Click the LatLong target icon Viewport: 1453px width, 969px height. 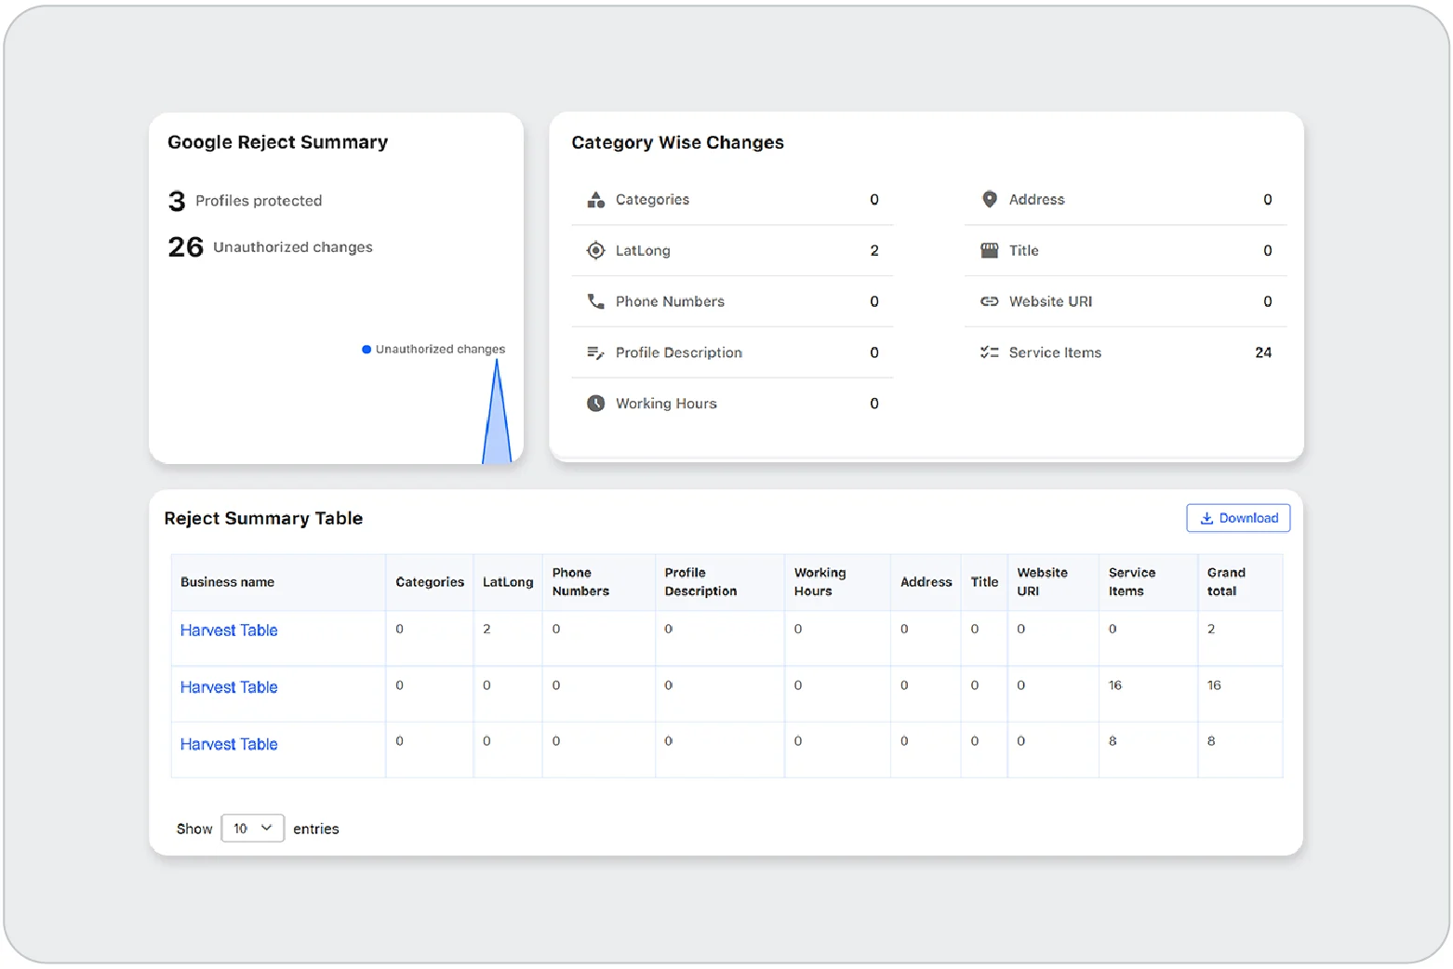(x=595, y=251)
